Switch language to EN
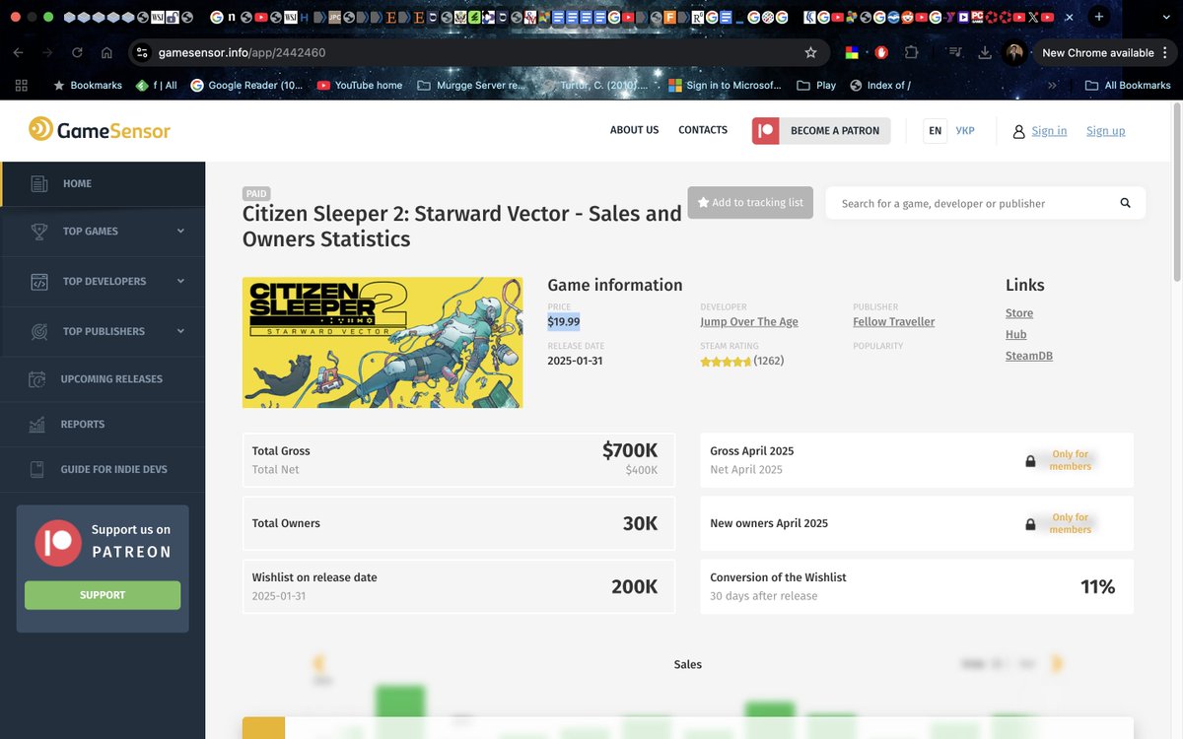Viewport: 1183px width, 739px height. tap(935, 131)
